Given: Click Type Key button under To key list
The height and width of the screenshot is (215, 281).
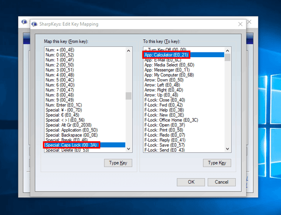Looking at the screenshot, I should pos(217,163).
